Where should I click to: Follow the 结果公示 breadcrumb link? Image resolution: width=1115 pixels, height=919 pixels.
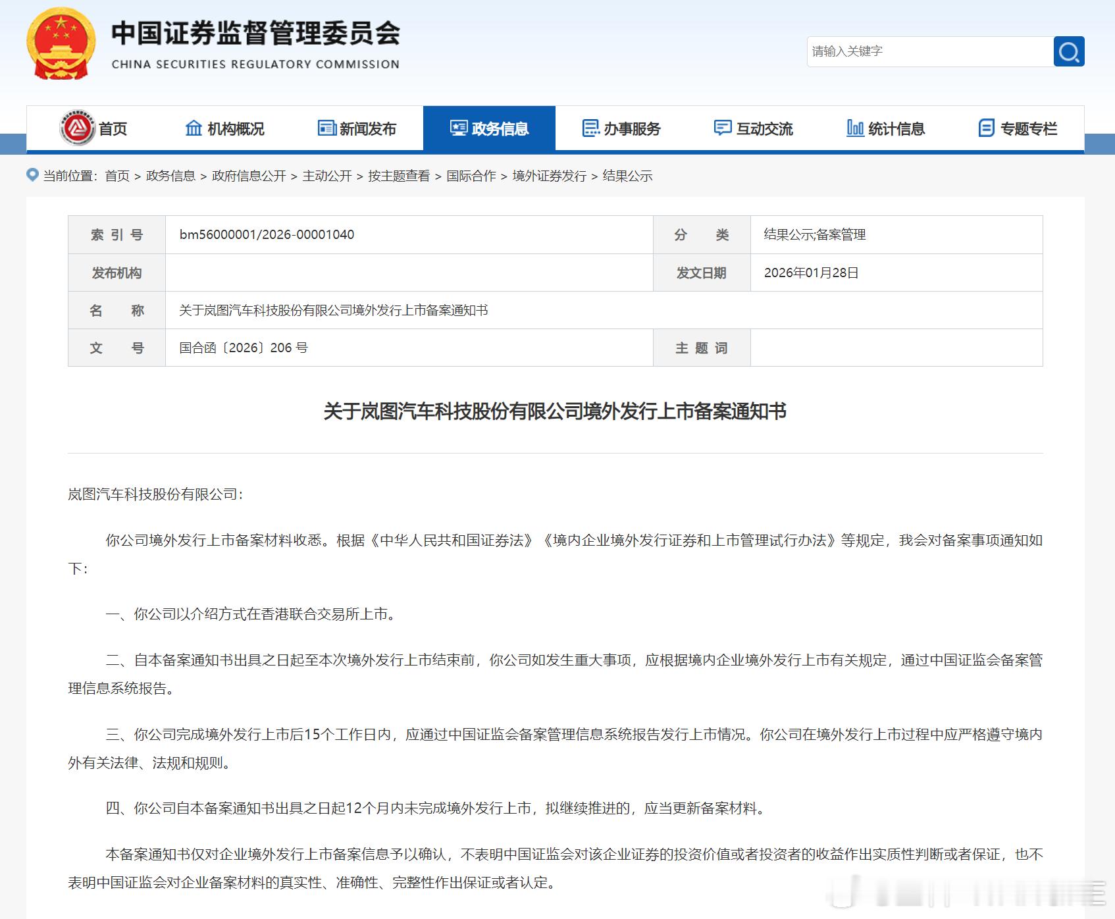click(627, 176)
